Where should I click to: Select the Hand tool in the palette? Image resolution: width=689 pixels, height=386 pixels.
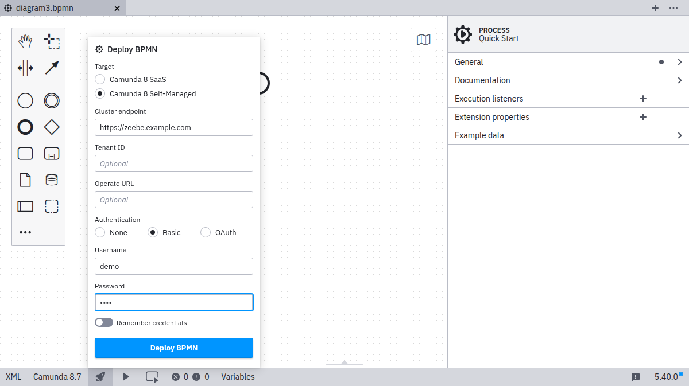click(25, 41)
